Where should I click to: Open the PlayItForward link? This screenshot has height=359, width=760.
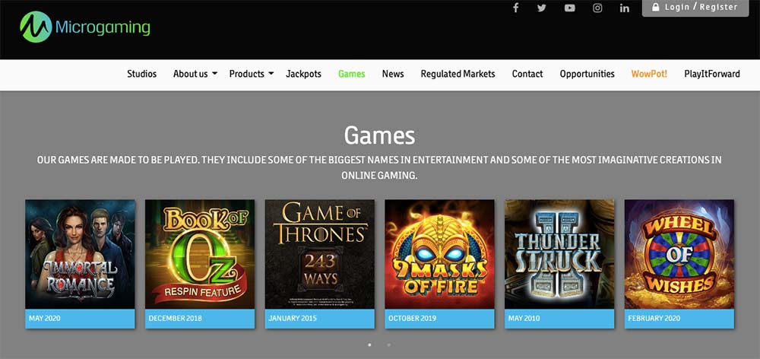[x=712, y=75]
